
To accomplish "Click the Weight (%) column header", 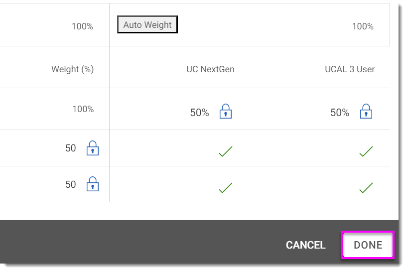I will 73,69.
